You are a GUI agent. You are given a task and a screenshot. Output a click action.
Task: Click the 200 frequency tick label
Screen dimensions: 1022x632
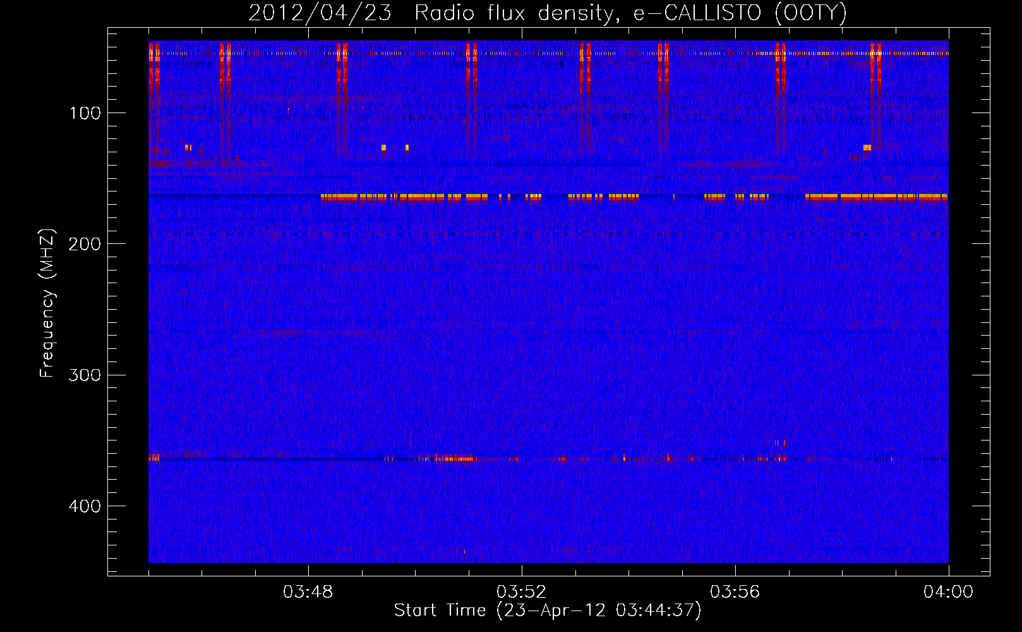point(85,244)
